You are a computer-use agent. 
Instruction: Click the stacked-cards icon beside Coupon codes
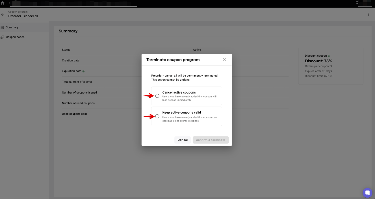coord(2,37)
